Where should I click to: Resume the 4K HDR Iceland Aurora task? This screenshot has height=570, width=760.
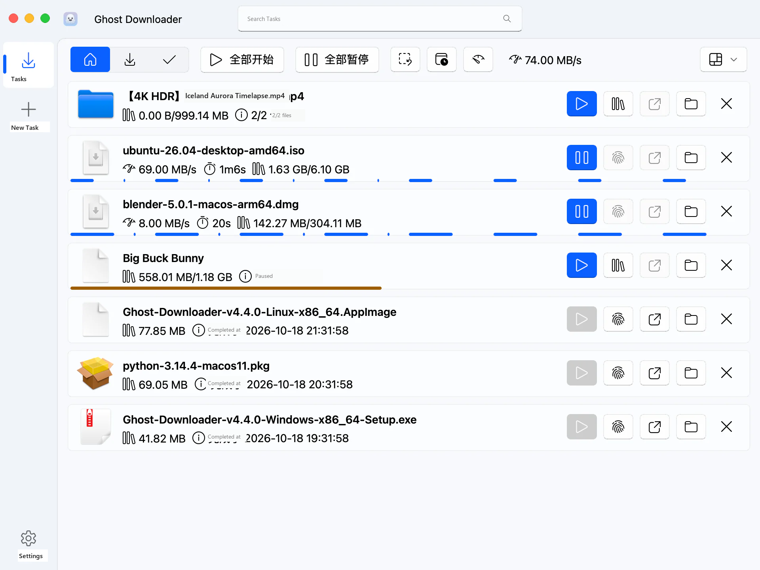pyautogui.click(x=582, y=104)
